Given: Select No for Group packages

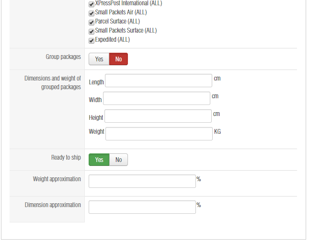Looking at the screenshot, I should pos(118,59).
